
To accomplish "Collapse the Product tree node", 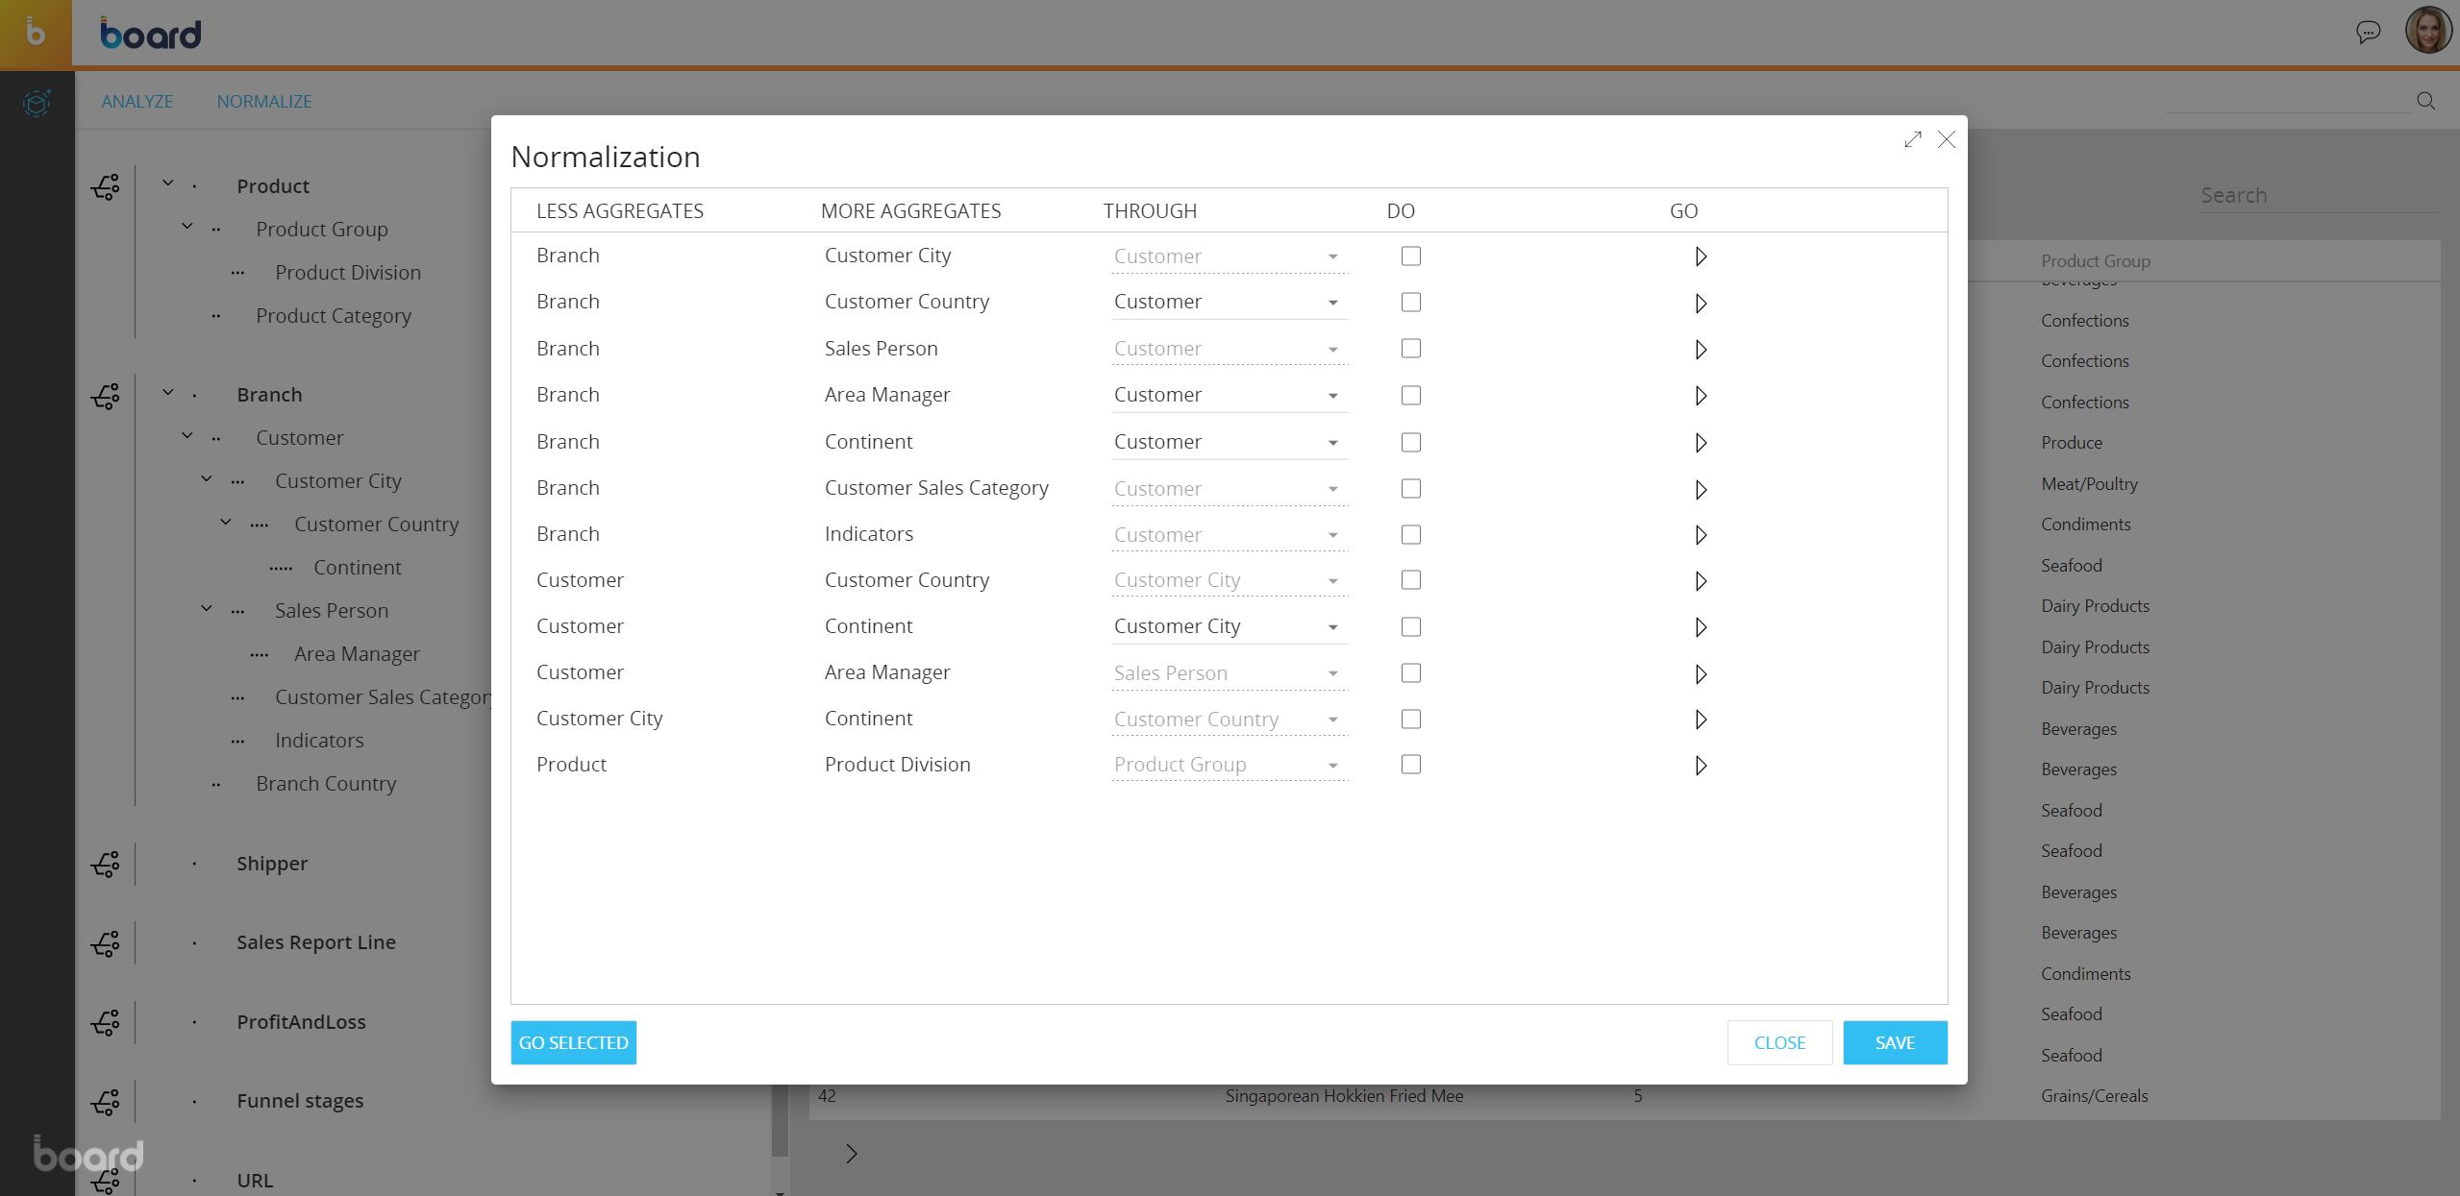I will point(167,183).
